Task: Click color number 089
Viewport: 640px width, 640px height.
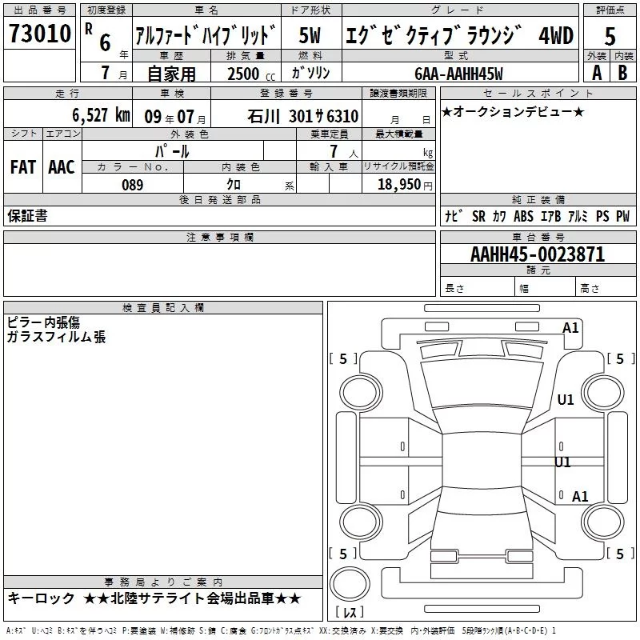Action: click(132, 185)
